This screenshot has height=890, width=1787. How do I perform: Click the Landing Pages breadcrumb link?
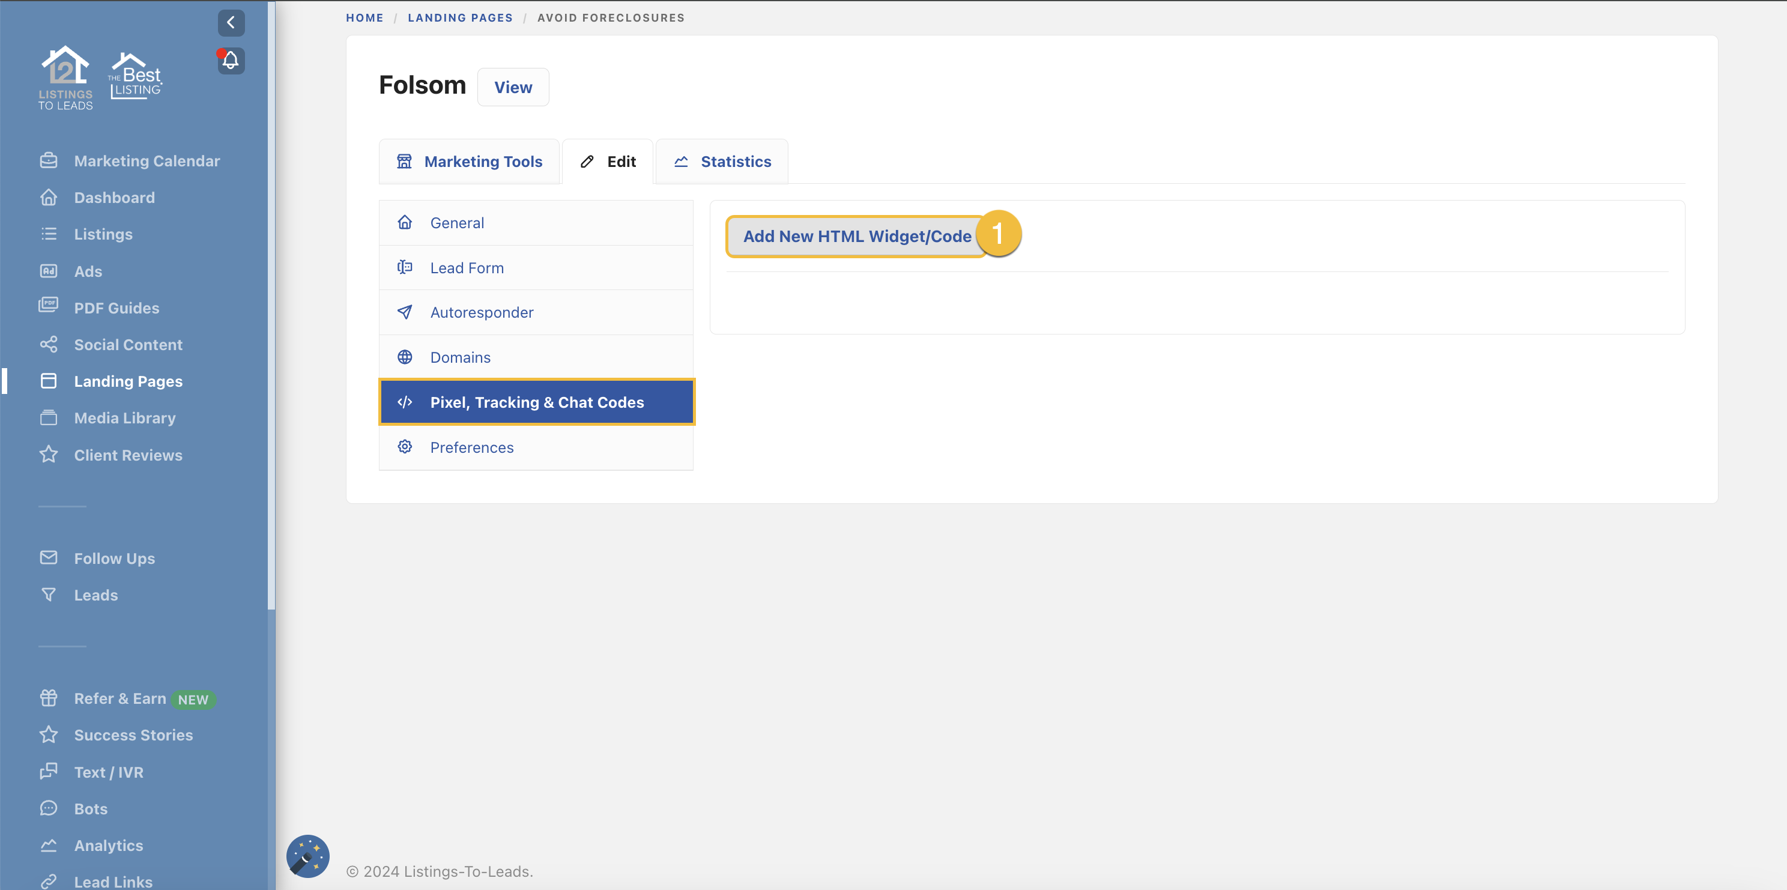click(460, 18)
